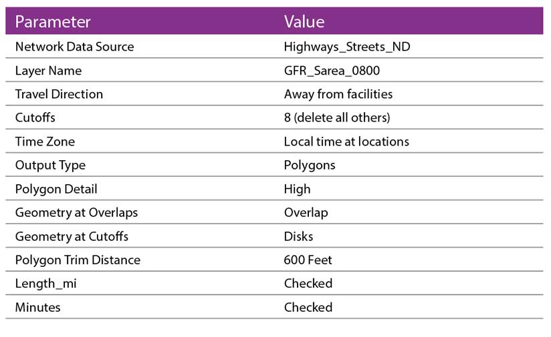Click the Output Type parameter label

click(x=50, y=165)
